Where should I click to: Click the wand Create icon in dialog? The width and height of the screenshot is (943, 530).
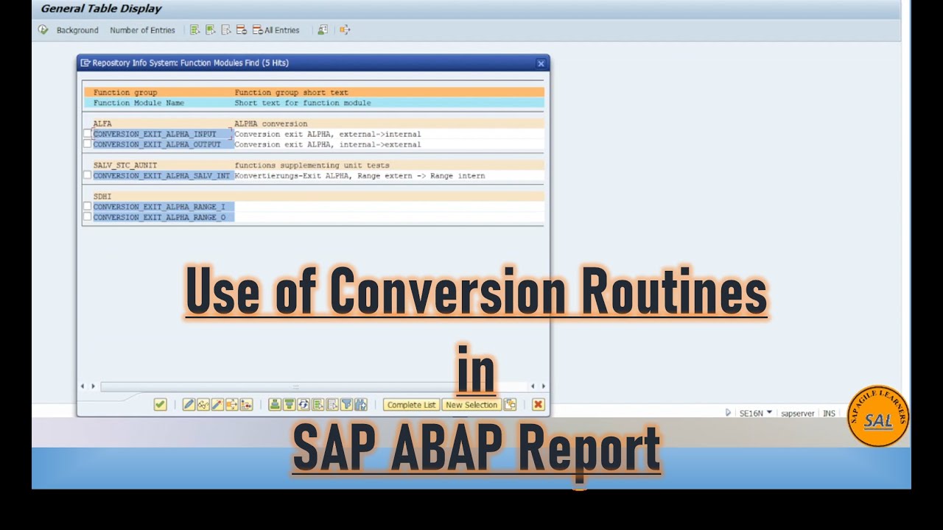pos(217,404)
